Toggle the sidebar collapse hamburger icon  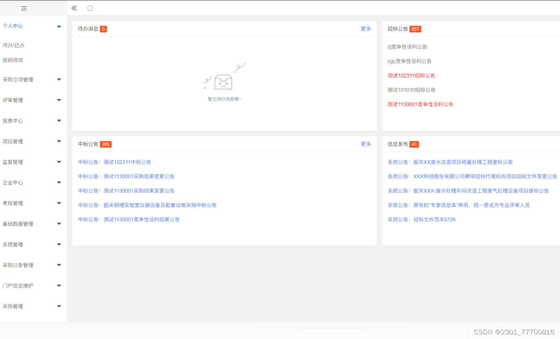pyautogui.click(x=24, y=8)
